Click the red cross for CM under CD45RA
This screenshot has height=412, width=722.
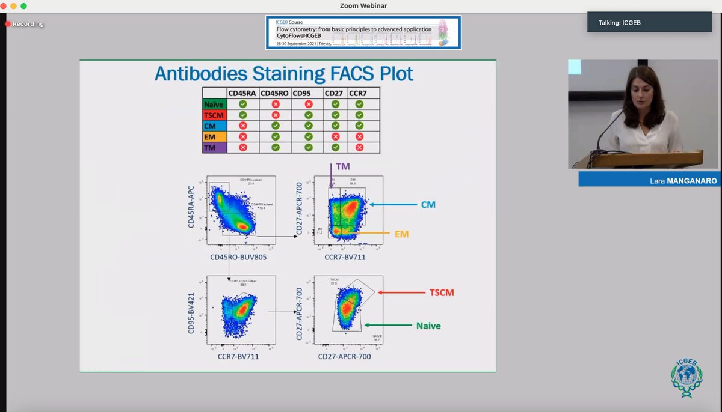(x=242, y=126)
